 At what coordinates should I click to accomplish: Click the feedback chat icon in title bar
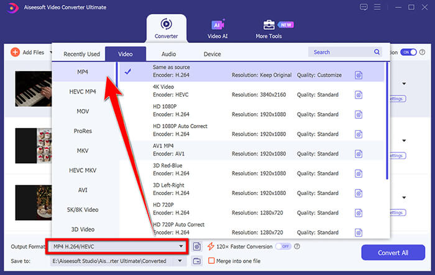(364, 7)
